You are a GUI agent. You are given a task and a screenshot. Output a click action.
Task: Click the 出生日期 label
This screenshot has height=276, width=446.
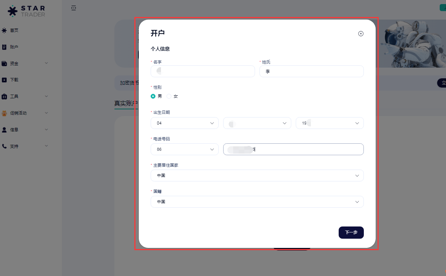162,112
